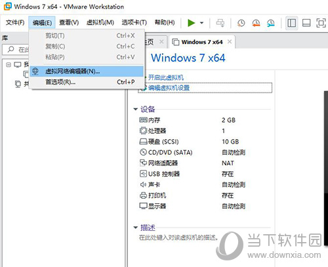
Task: Toggle the thumbnail bar view icon
Action: tap(306, 23)
